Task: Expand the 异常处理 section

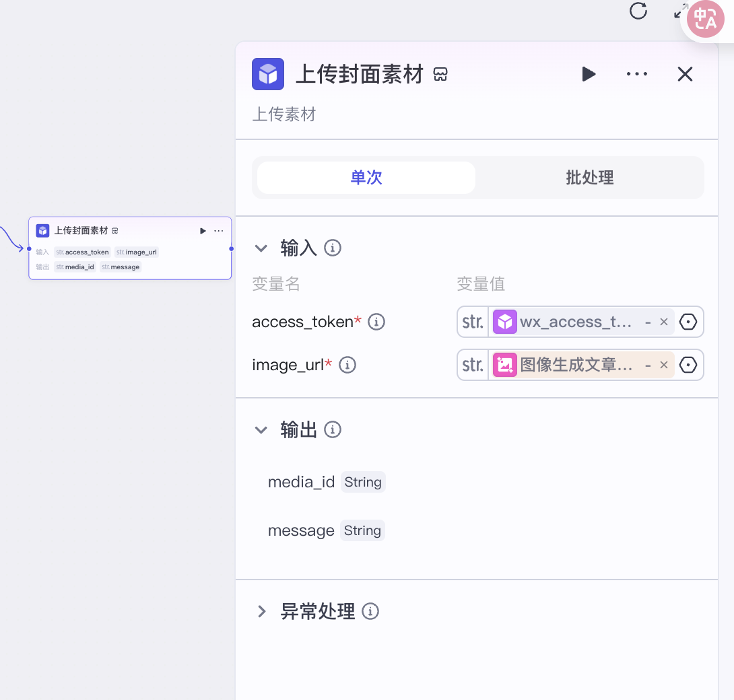Action: (262, 611)
